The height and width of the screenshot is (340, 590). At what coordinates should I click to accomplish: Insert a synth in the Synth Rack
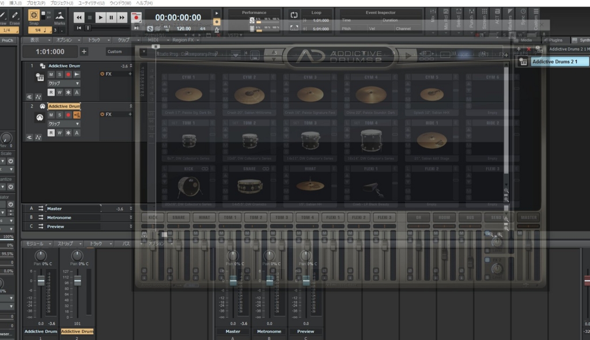click(x=519, y=49)
